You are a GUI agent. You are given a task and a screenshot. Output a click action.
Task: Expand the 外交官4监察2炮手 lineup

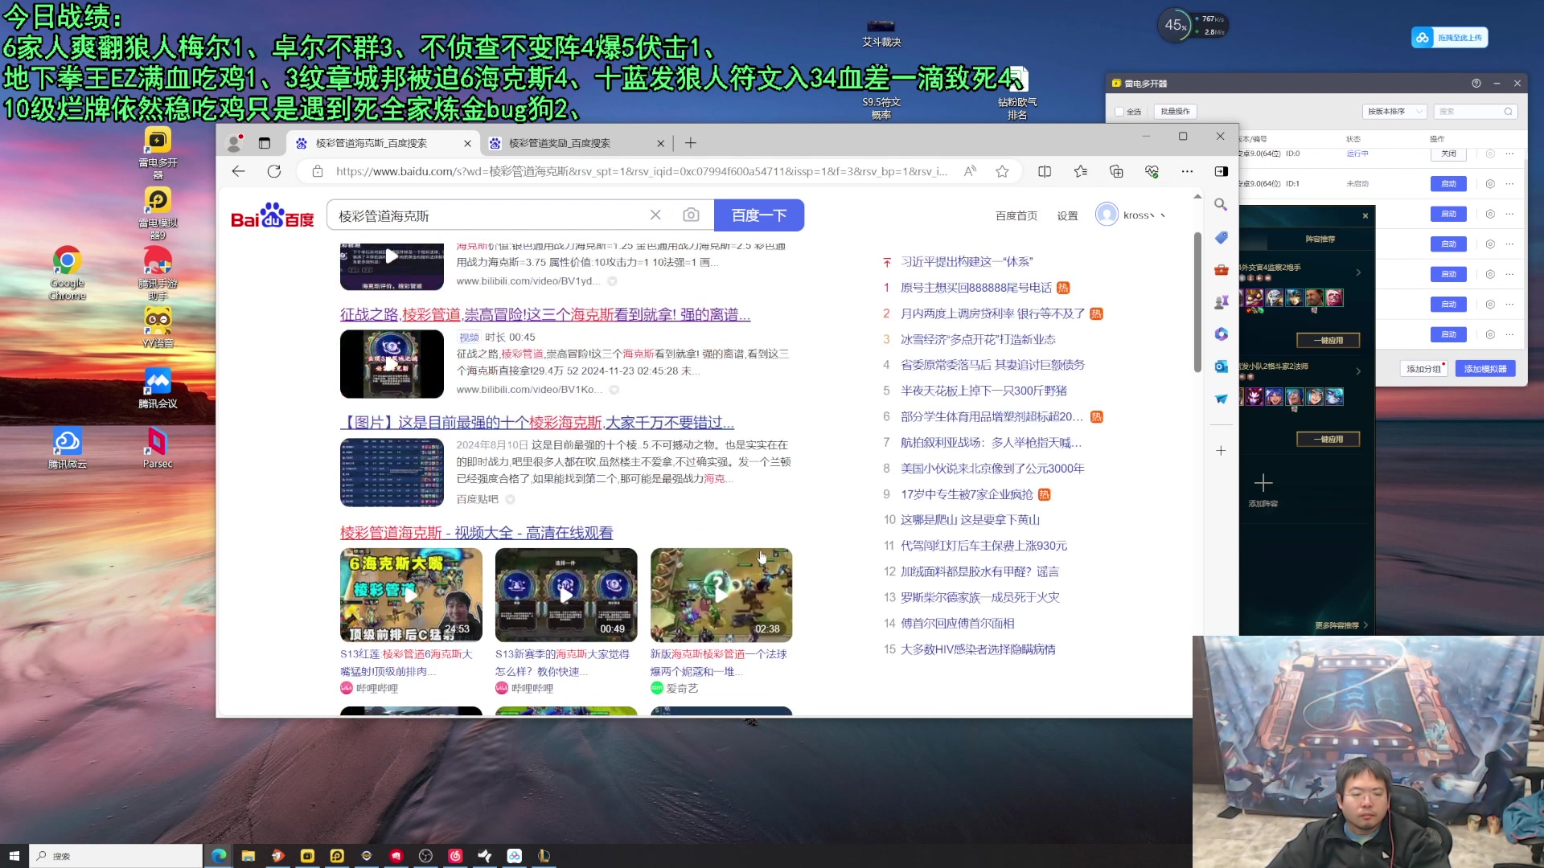click(x=1358, y=272)
